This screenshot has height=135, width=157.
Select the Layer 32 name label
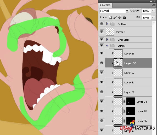pos(129,73)
